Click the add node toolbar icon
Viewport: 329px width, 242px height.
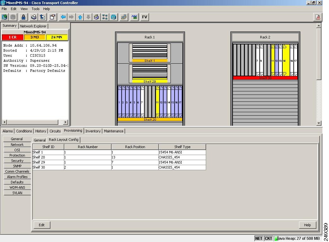pyautogui.click(x=4, y=17)
